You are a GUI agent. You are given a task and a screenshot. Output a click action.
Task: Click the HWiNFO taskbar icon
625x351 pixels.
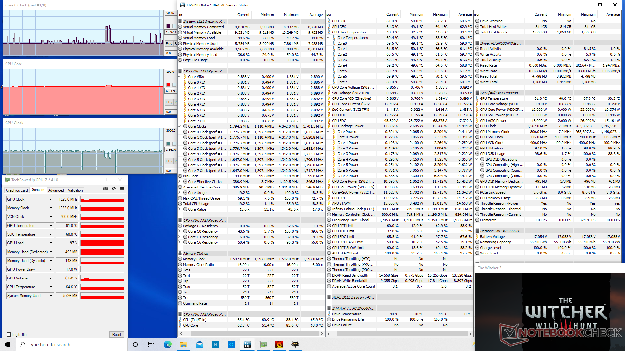pyautogui.click(x=247, y=344)
